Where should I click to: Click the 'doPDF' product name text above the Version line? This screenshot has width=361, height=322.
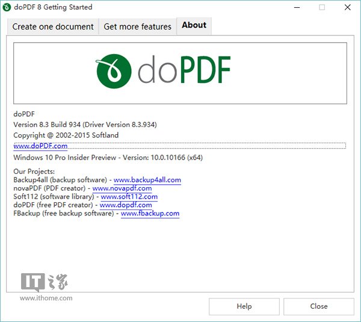point(24,114)
